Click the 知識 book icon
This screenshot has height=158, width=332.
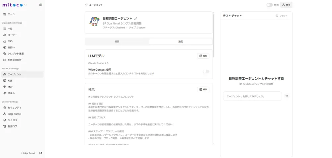tap(5, 81)
